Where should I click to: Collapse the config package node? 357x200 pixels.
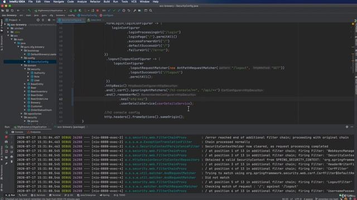click(22, 58)
